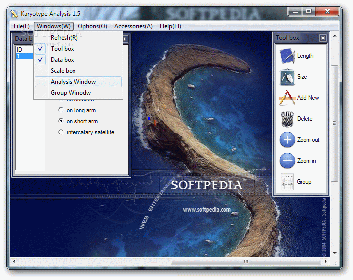Select the Length tool icon
The height and width of the screenshot is (280, 353).
[287, 56]
